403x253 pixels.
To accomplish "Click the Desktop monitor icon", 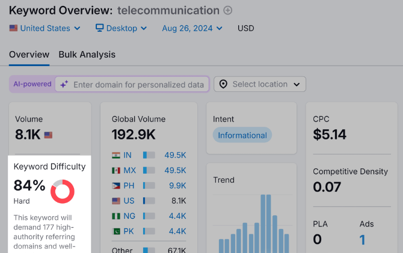I will [100, 28].
